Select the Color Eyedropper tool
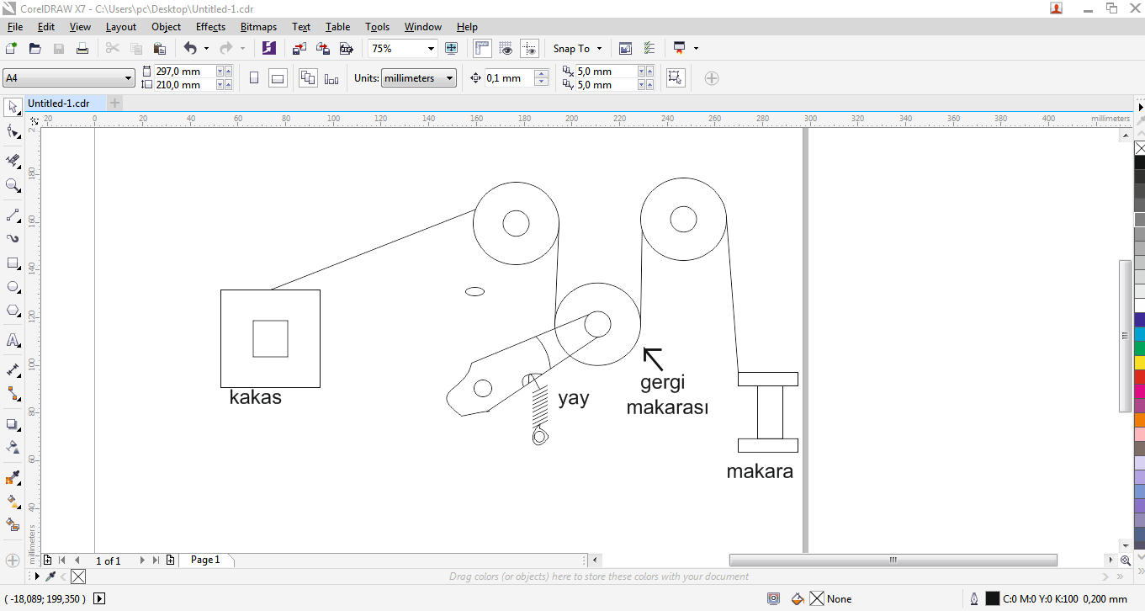The height and width of the screenshot is (611, 1145). (x=13, y=479)
